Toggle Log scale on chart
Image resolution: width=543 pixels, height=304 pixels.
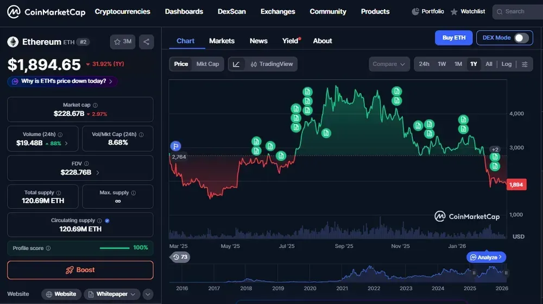pos(506,64)
